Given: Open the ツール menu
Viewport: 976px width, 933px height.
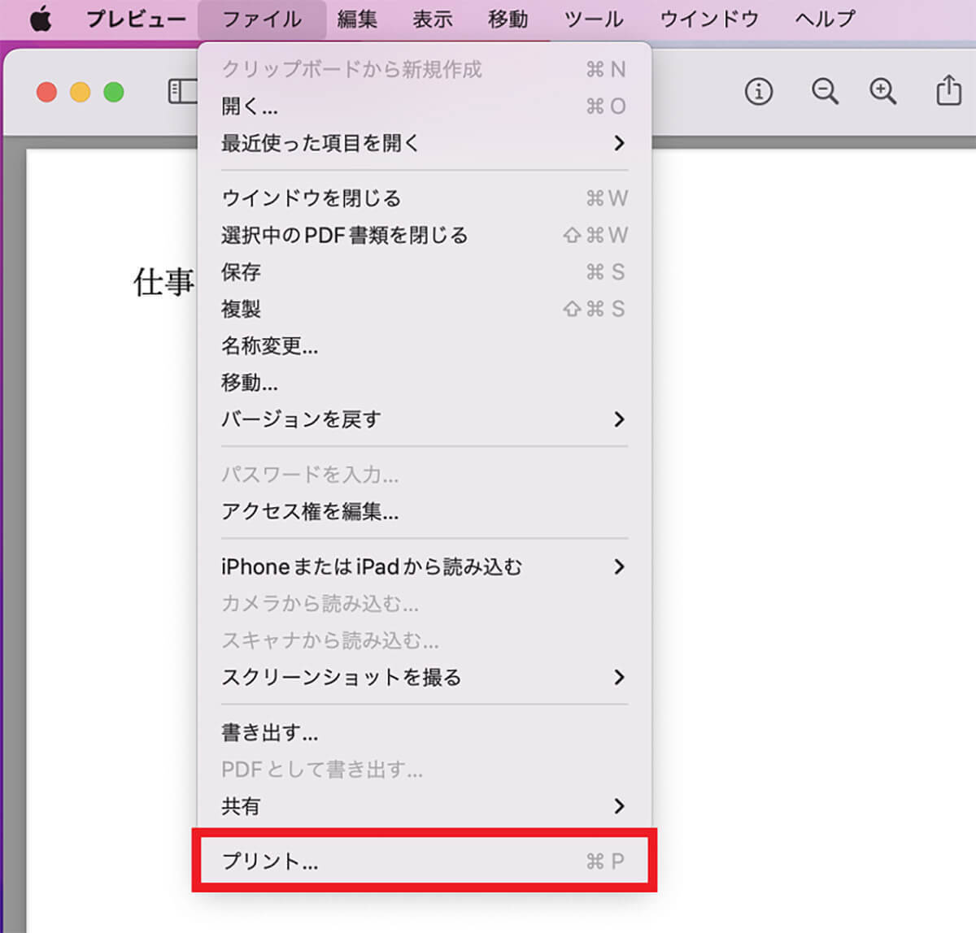Looking at the screenshot, I should [593, 20].
